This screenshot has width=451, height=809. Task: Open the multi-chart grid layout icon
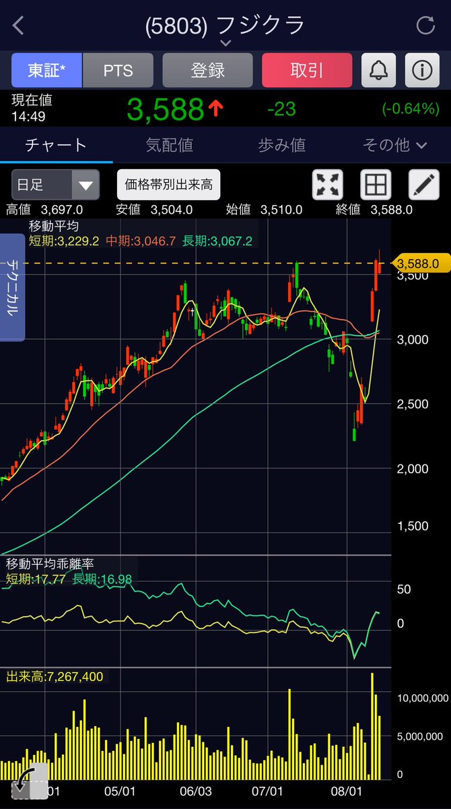[376, 184]
